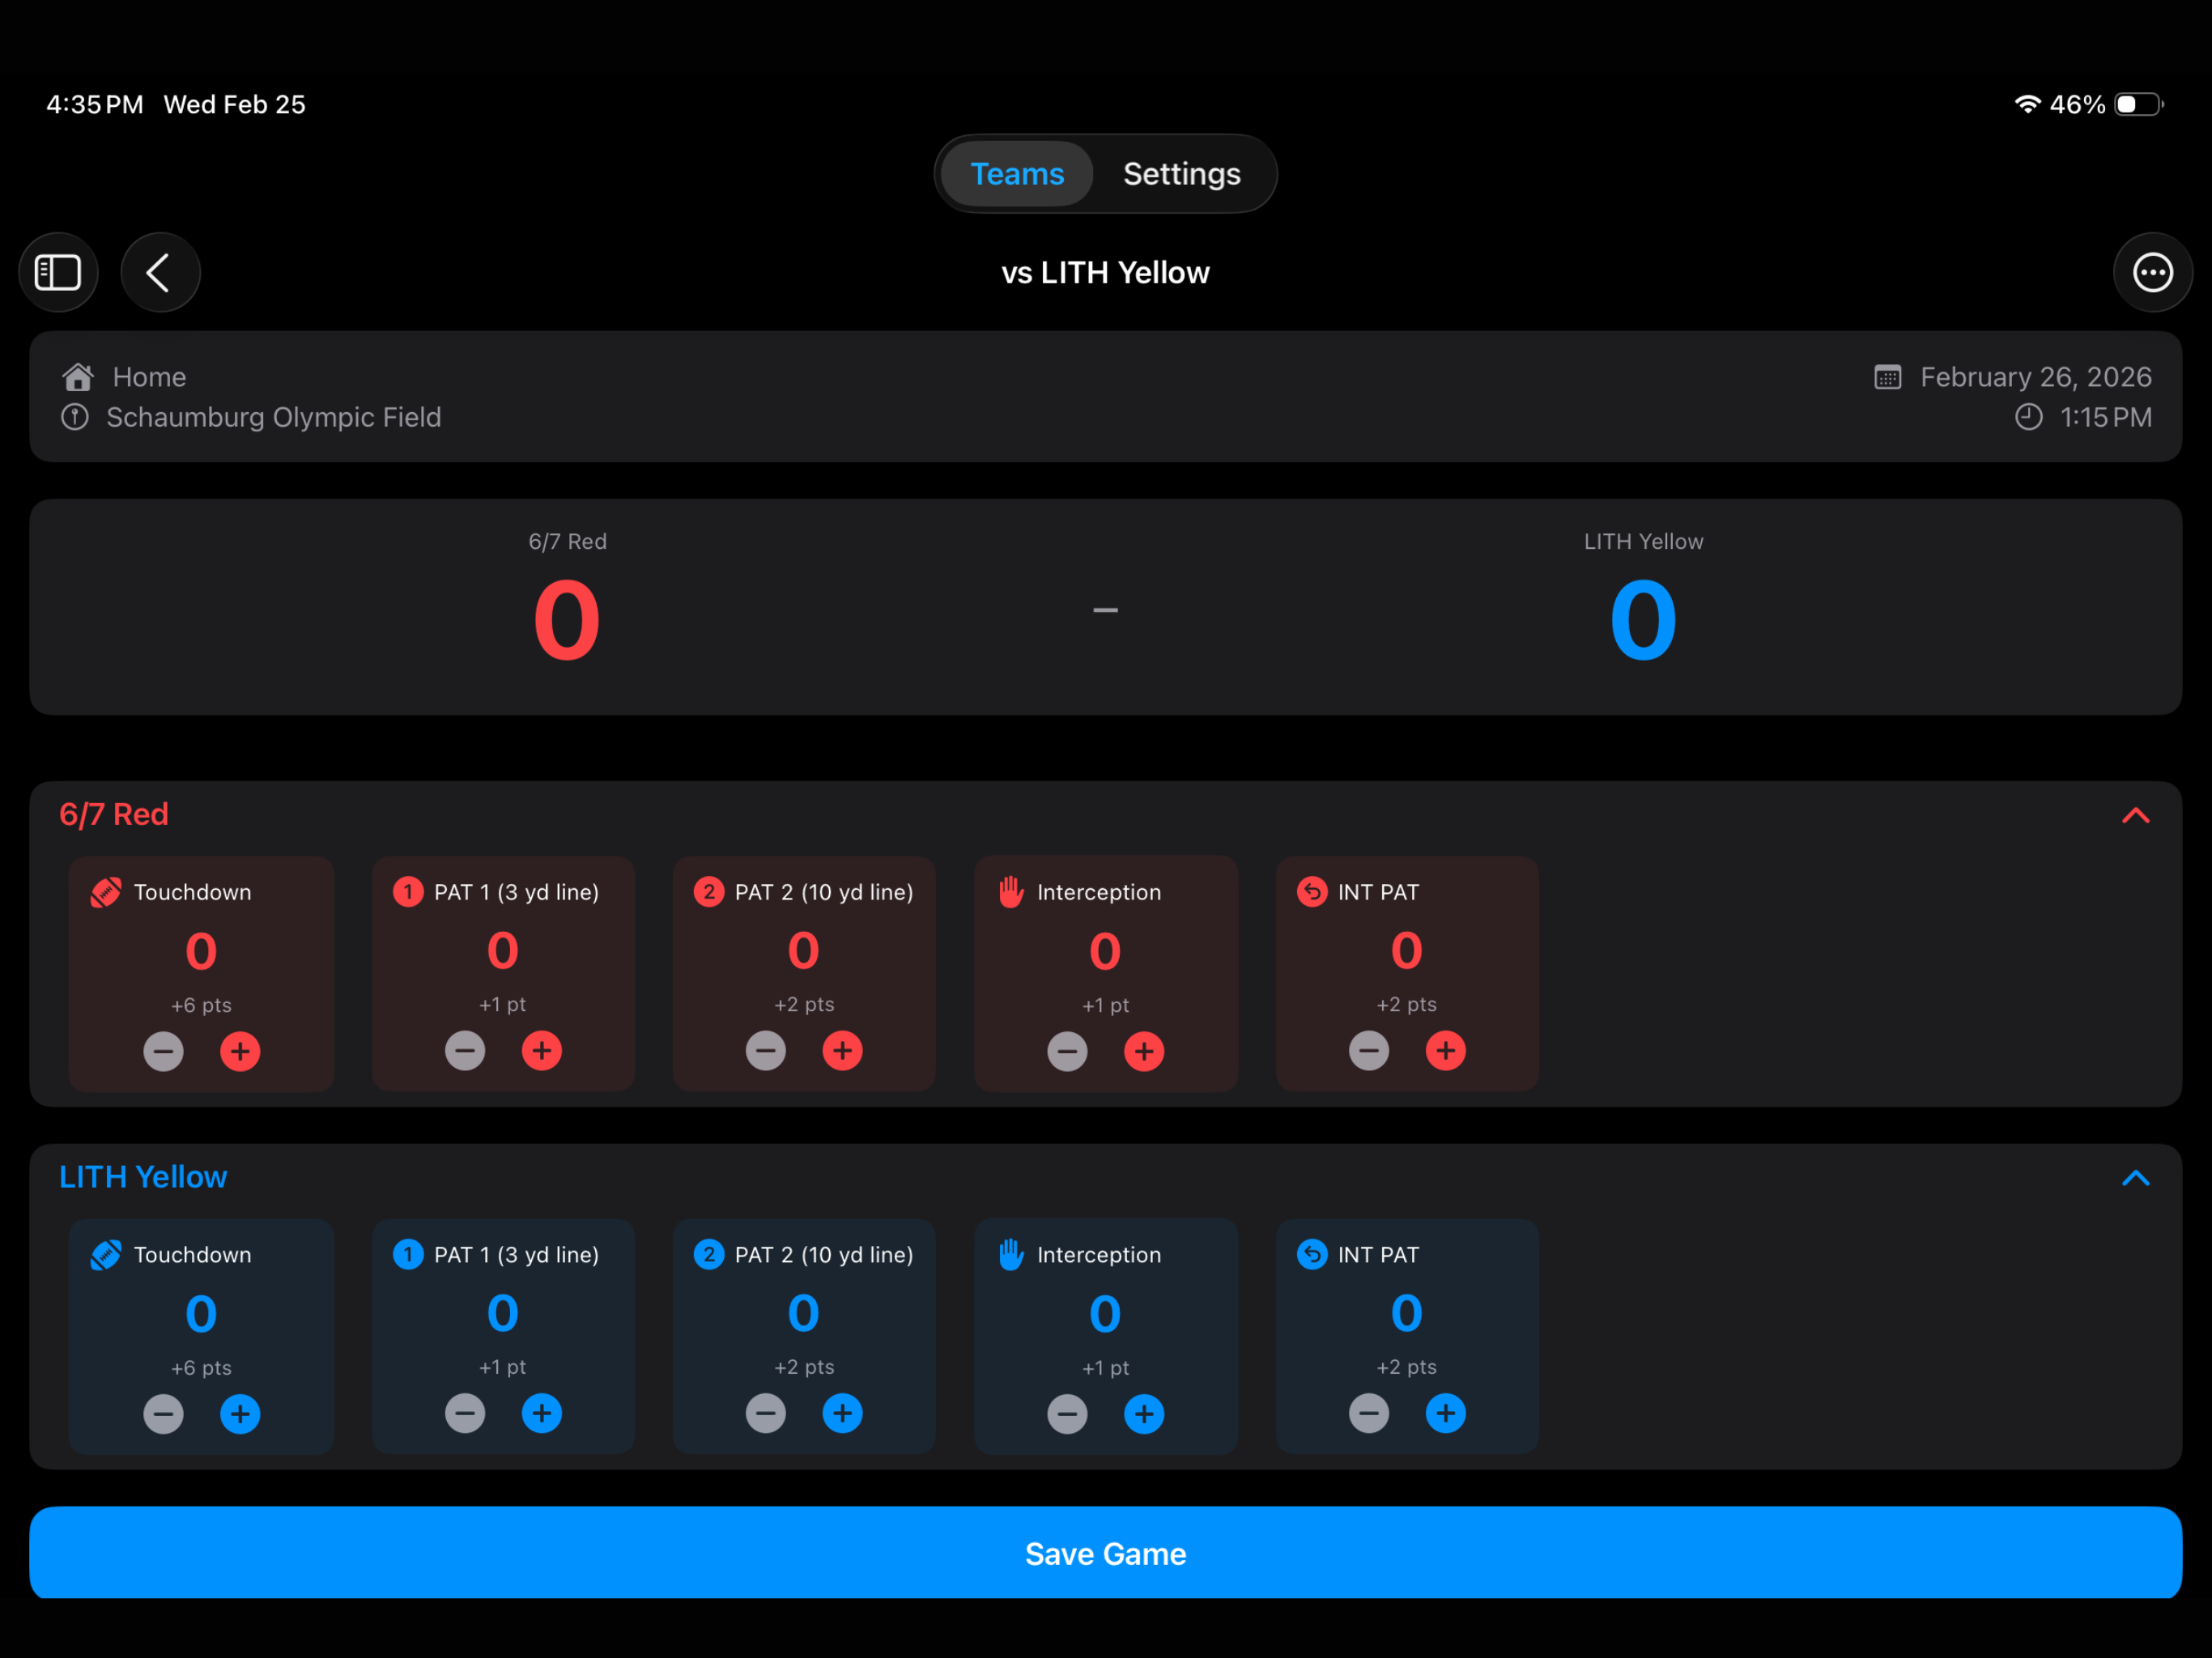Go back with the chevron button
This screenshot has height=1658, width=2212.
160,272
